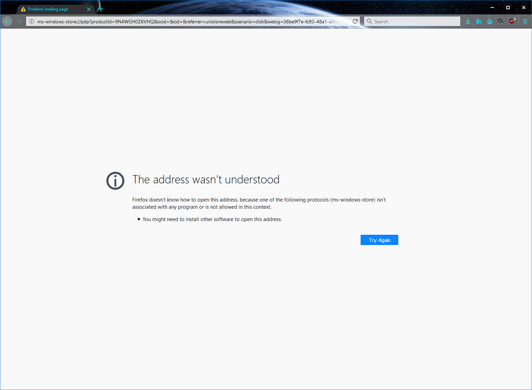
Task: Click the Try Again button
Action: coord(379,240)
